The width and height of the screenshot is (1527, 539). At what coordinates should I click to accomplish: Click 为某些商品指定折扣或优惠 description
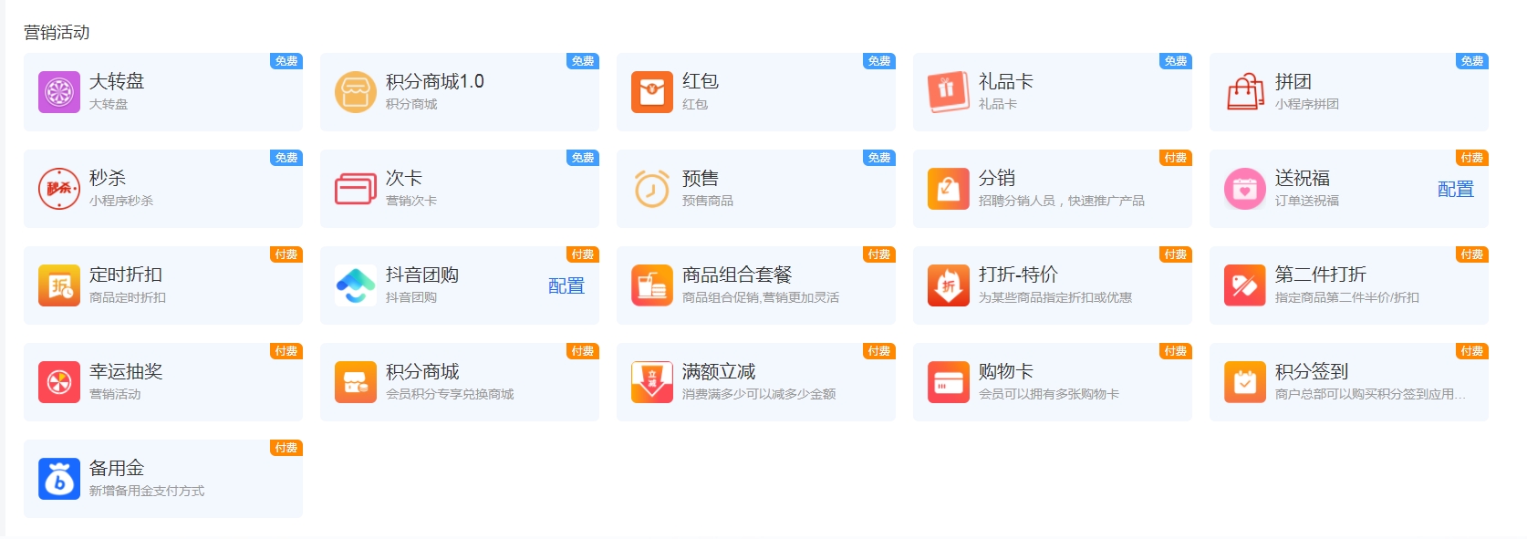coord(1055,297)
